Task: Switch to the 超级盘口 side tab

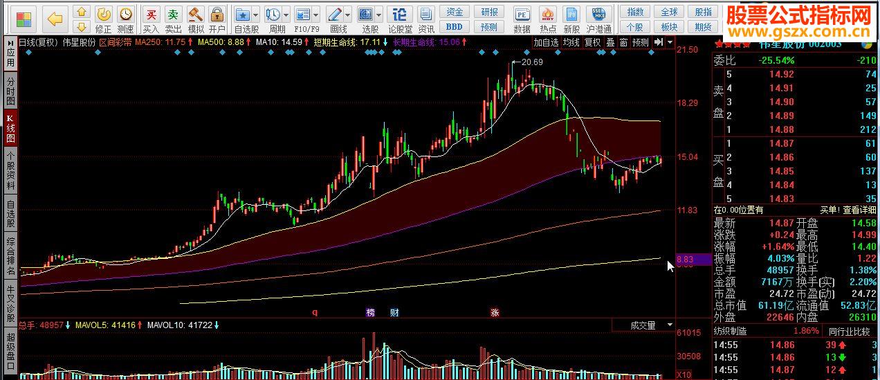Action: (x=10, y=352)
